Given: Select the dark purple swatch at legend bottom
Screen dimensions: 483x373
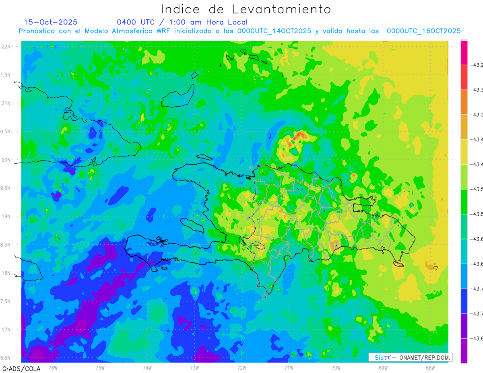Looking at the screenshot, I should pos(464,351).
